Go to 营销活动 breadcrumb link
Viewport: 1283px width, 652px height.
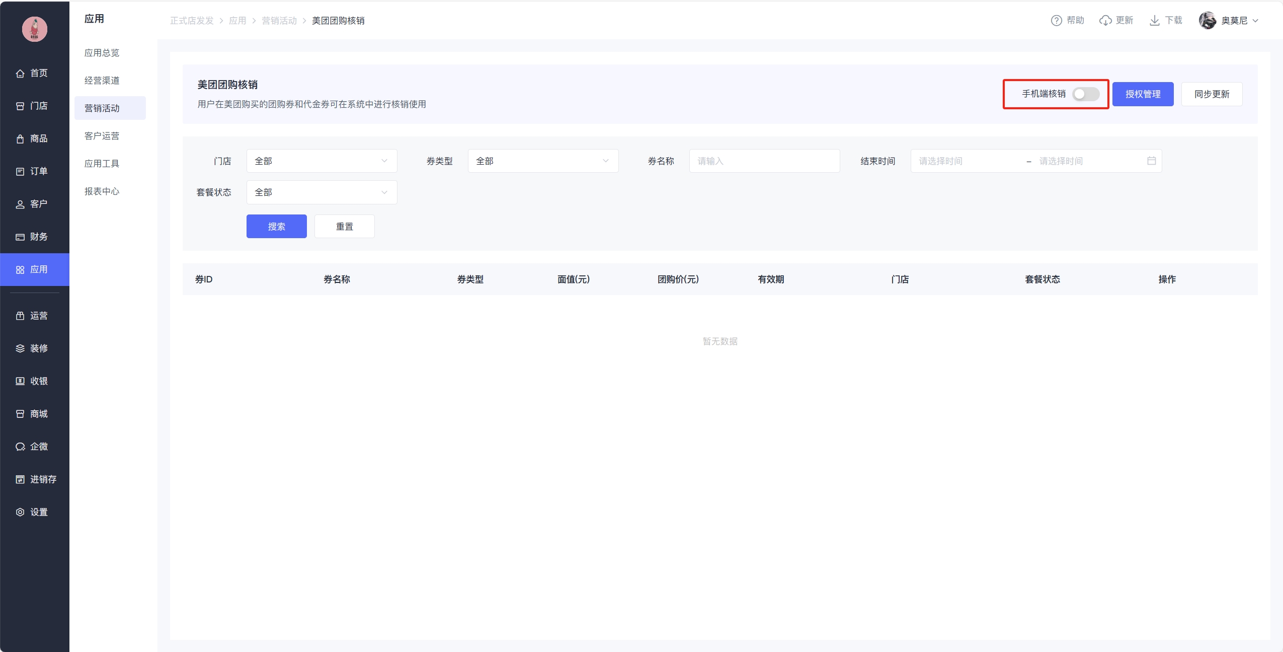click(x=279, y=21)
